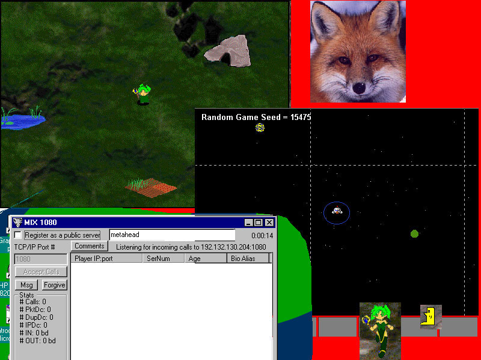The width and height of the screenshot is (481, 360).
Task: Click the Bio Alias column header
Action: coord(248,259)
